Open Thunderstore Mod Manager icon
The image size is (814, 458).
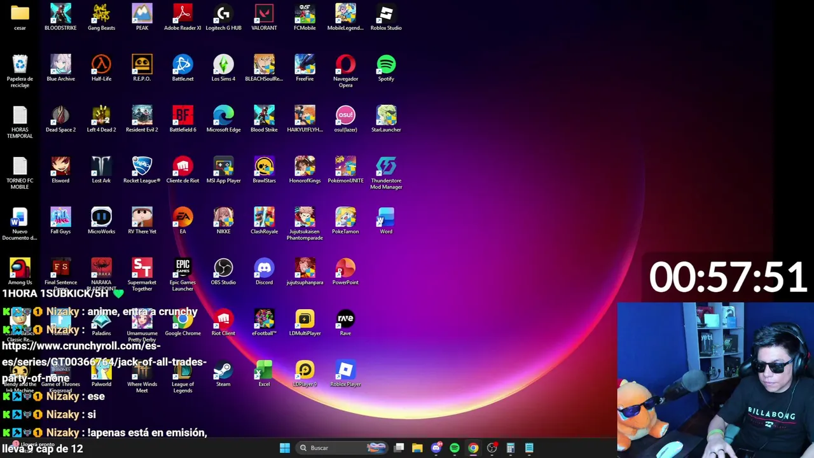click(386, 173)
